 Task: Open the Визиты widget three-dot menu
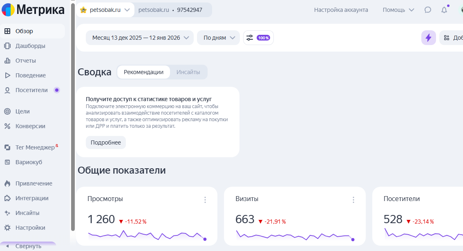[x=353, y=200]
